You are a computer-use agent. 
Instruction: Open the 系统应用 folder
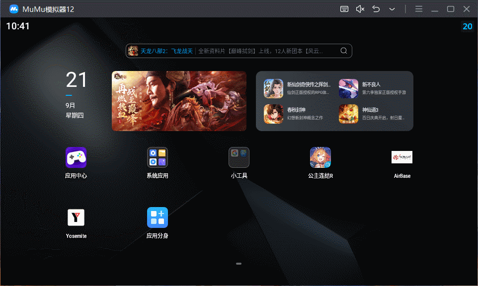point(158,157)
